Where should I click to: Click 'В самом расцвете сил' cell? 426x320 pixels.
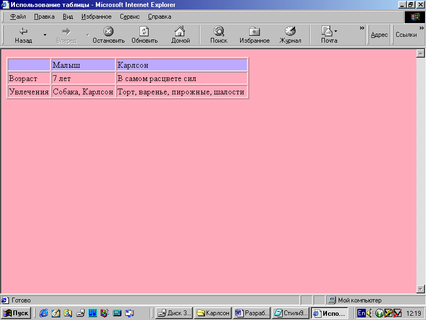182,78
